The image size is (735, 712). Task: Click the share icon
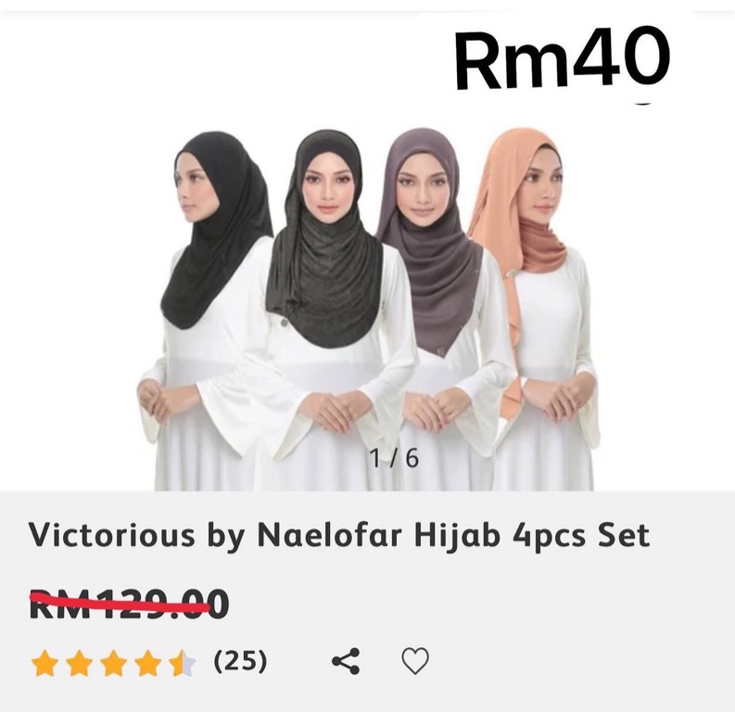coord(346,661)
